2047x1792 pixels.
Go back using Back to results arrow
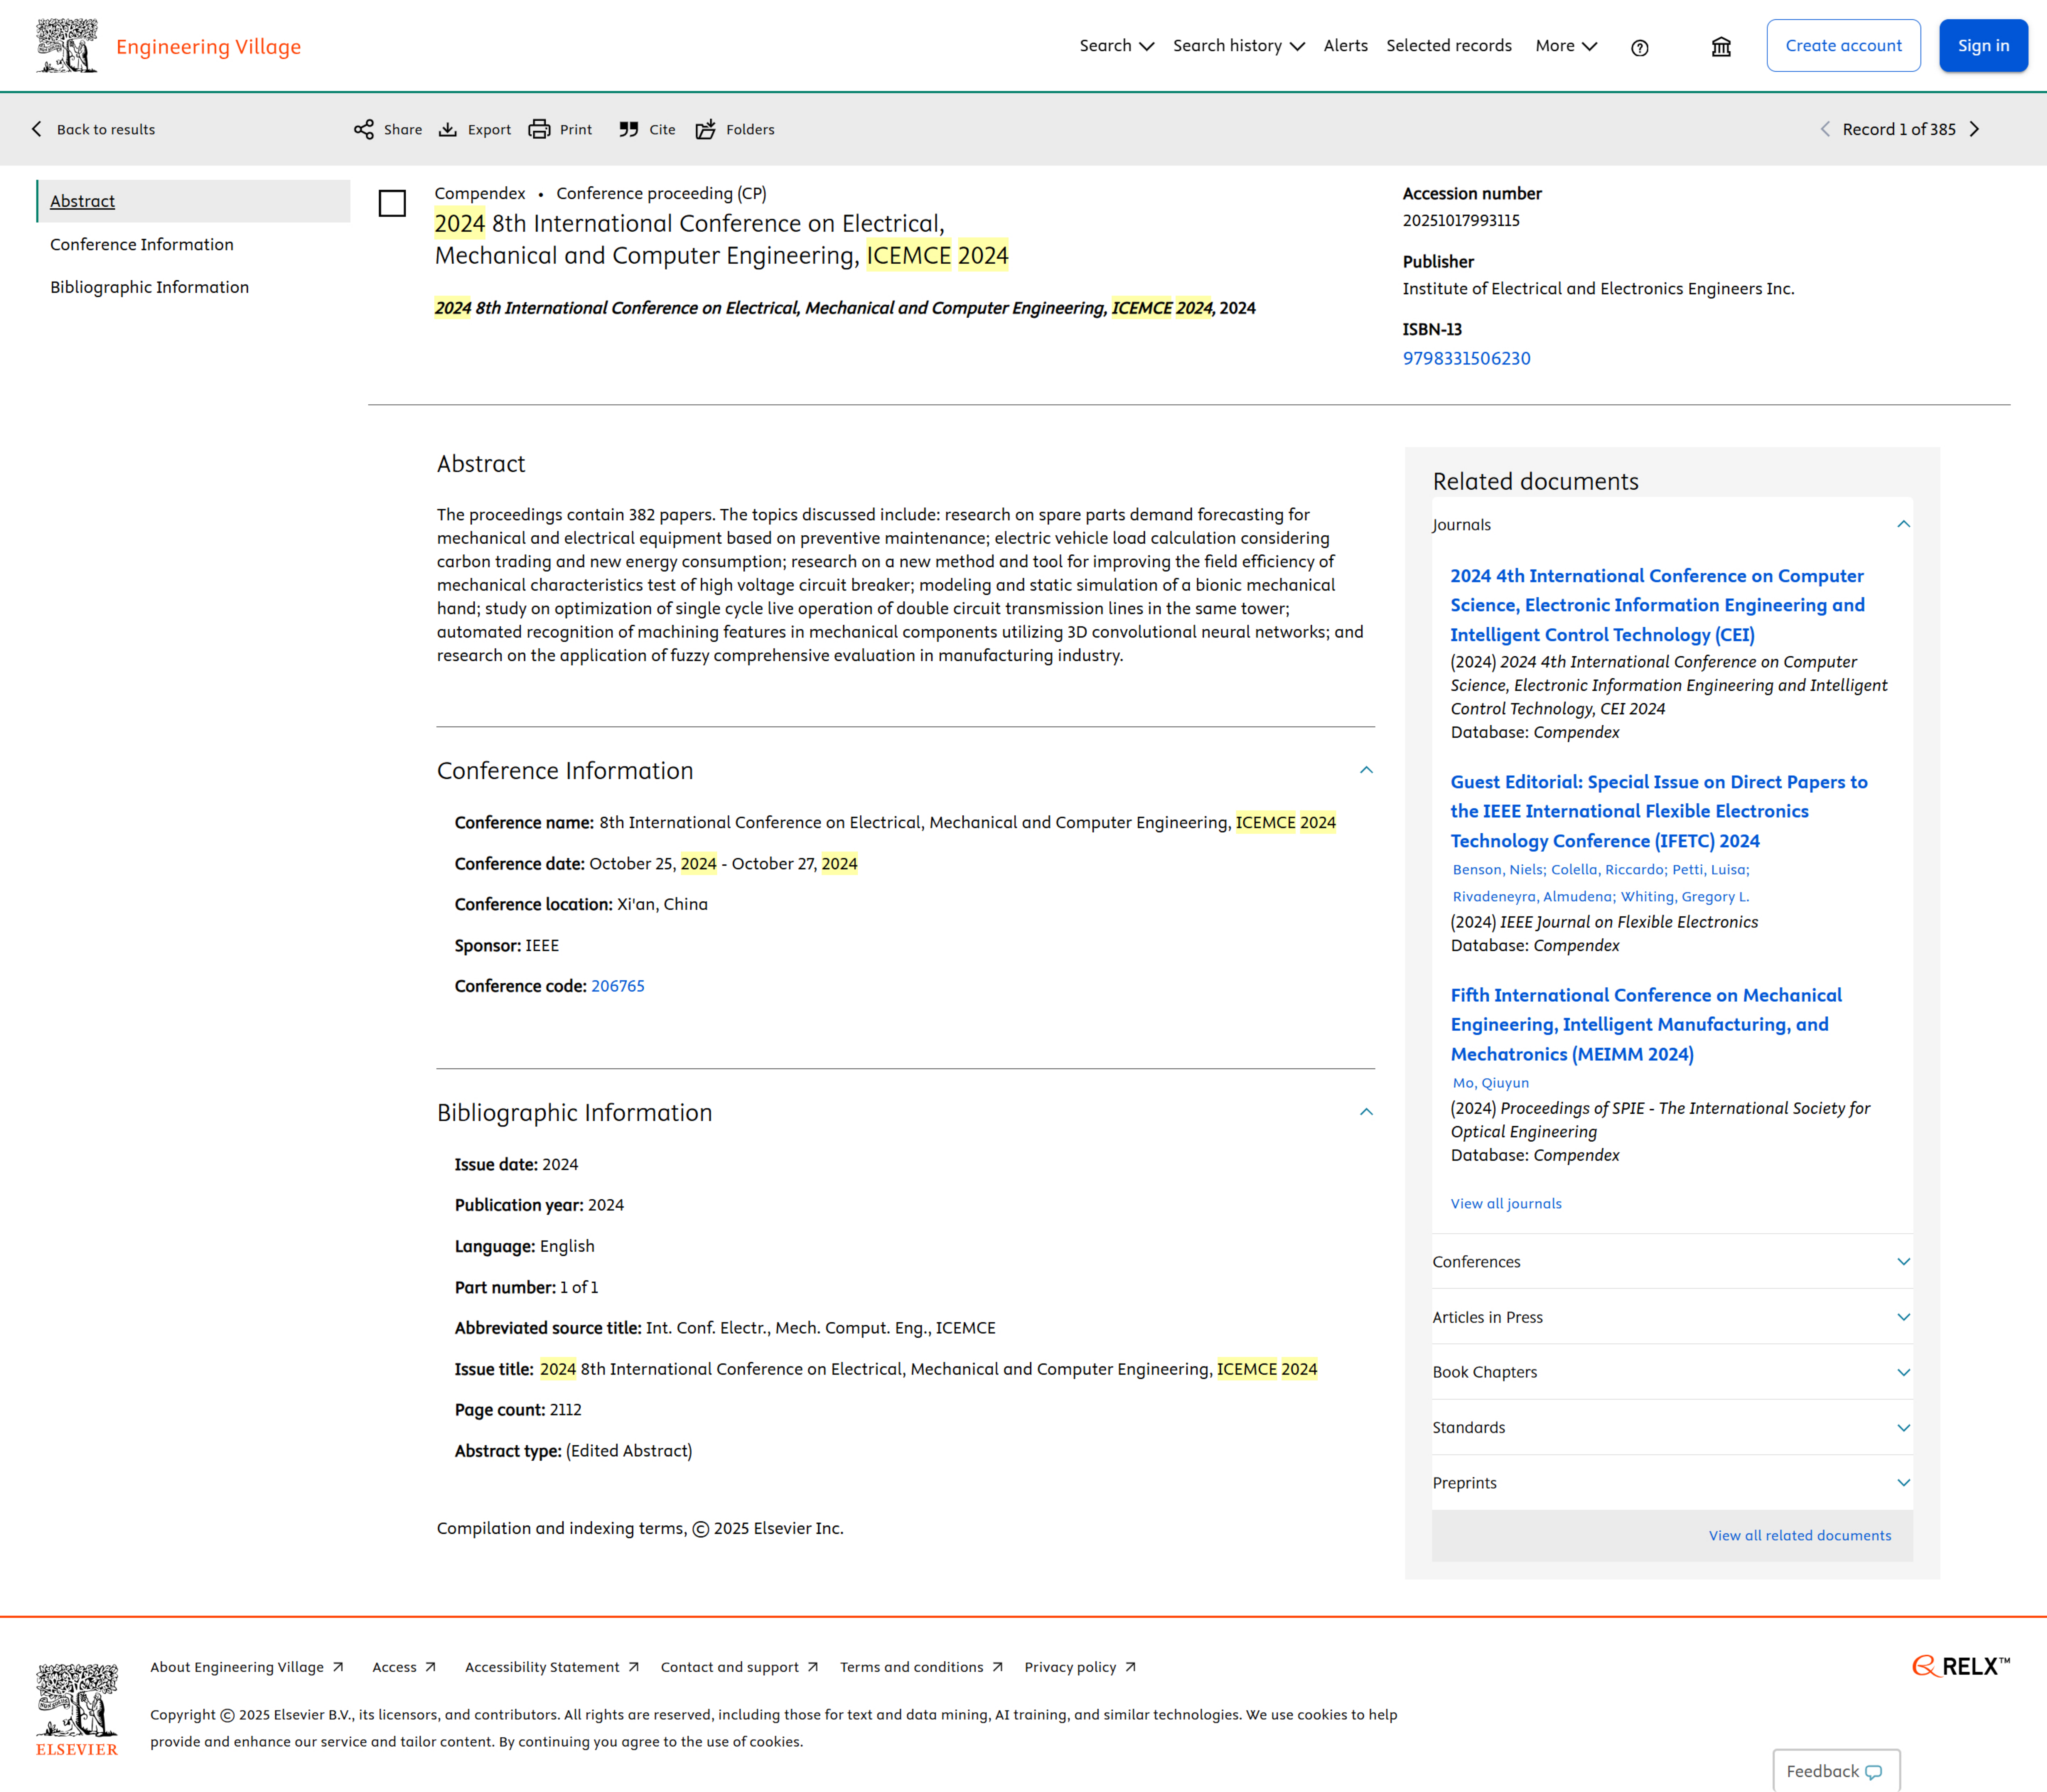point(37,129)
